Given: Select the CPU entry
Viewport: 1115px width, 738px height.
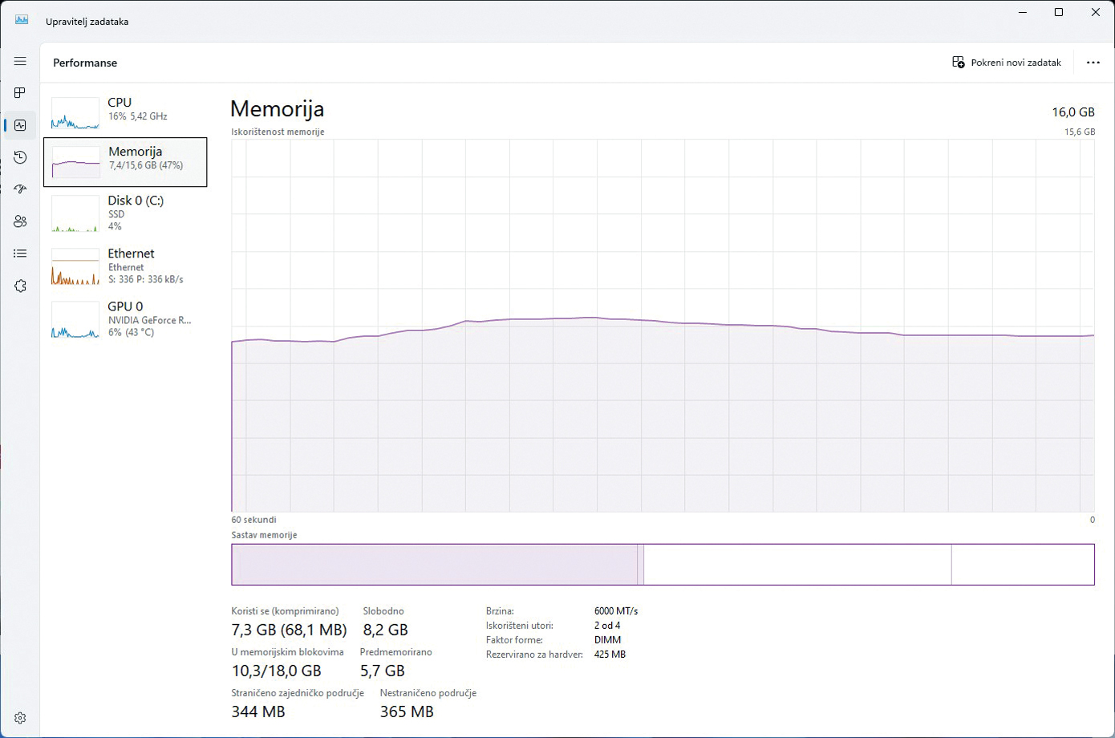Looking at the screenshot, I should coord(126,108).
